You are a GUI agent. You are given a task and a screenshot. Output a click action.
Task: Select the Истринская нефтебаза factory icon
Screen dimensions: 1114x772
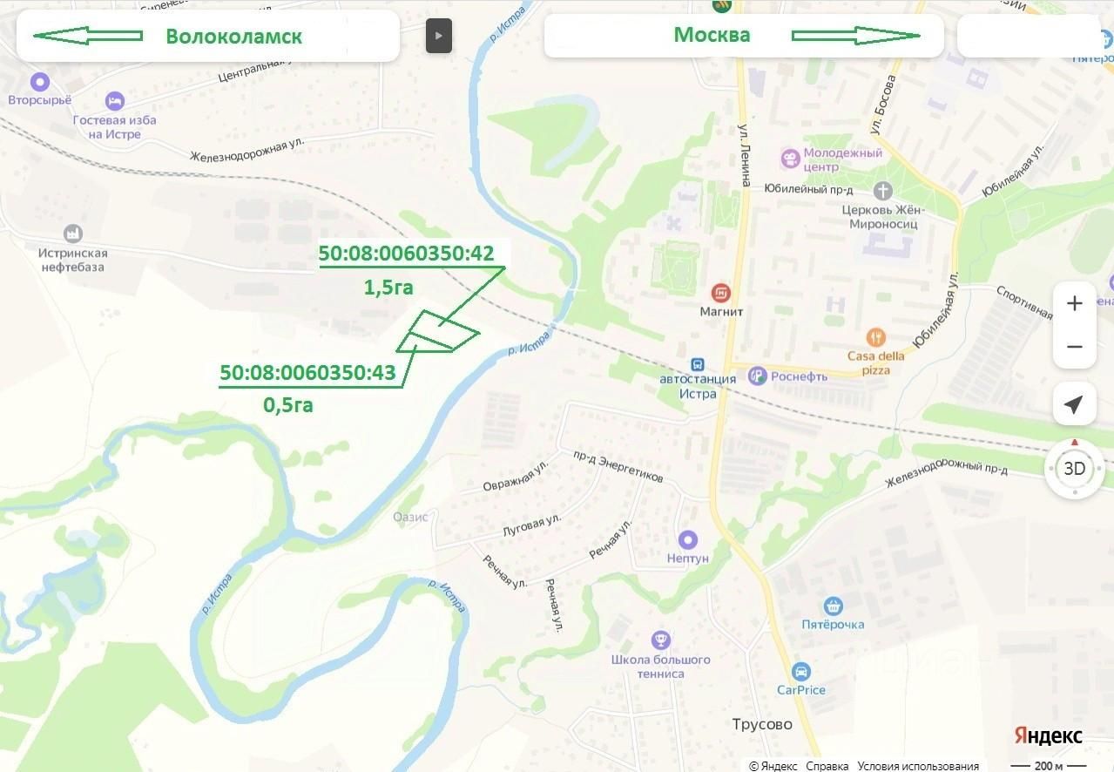click(72, 234)
